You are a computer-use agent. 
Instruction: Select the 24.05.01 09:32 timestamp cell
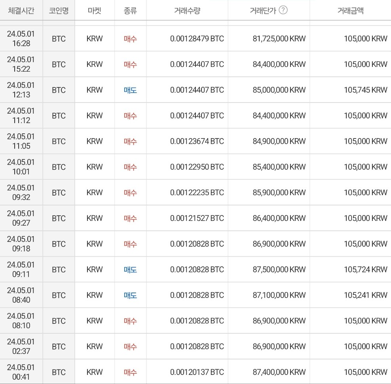tap(21, 192)
